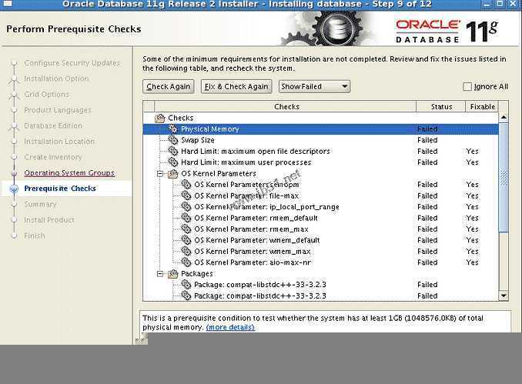Click the gear icon beside wmem_default
The height and width of the screenshot is (384, 522).
click(186, 240)
